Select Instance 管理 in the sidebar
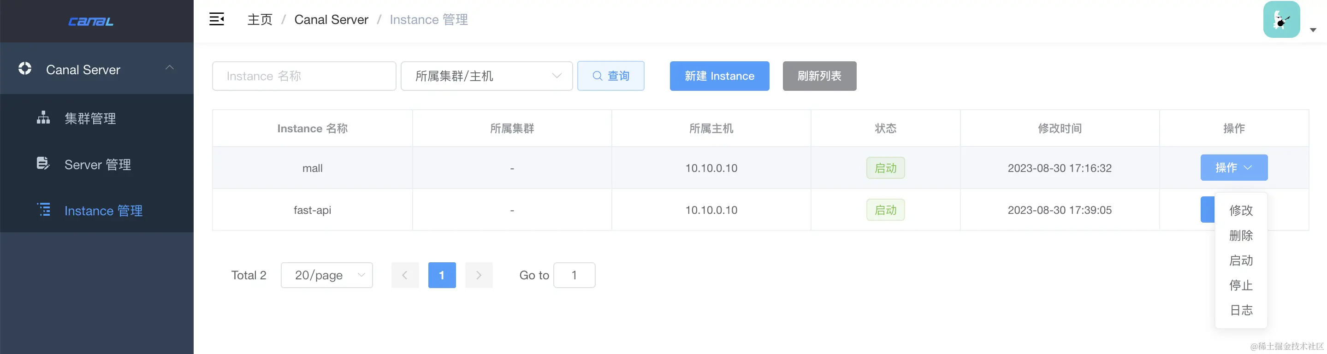This screenshot has width=1327, height=354. tap(97, 210)
